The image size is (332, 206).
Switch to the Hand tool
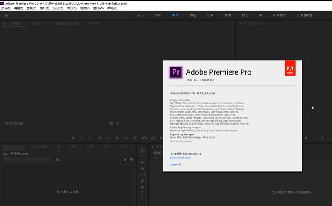pos(142,187)
